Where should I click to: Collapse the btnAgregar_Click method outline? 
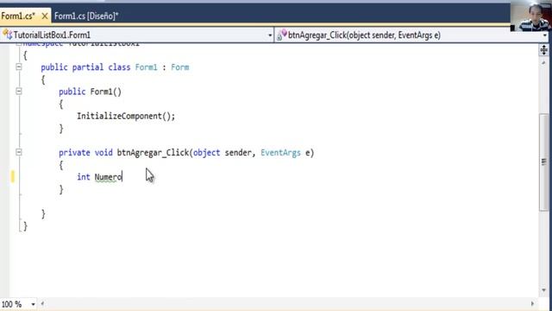[19, 152]
